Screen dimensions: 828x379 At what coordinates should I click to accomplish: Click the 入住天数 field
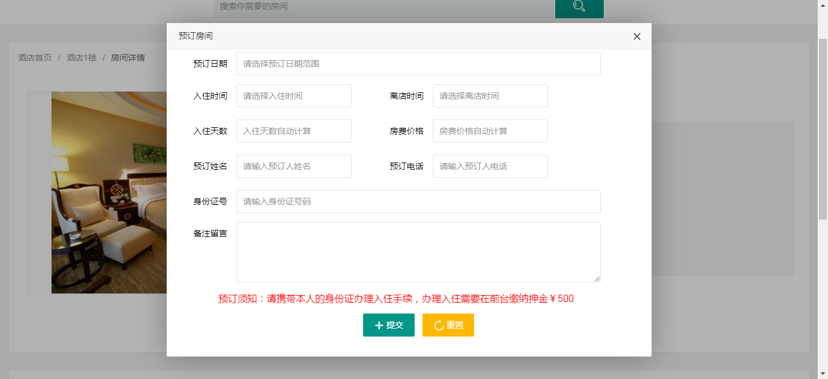coord(294,131)
